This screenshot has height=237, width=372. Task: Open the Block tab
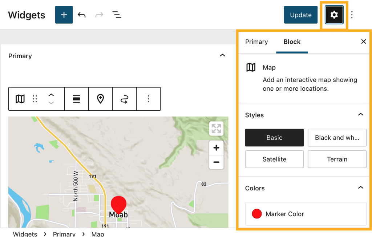[292, 42]
